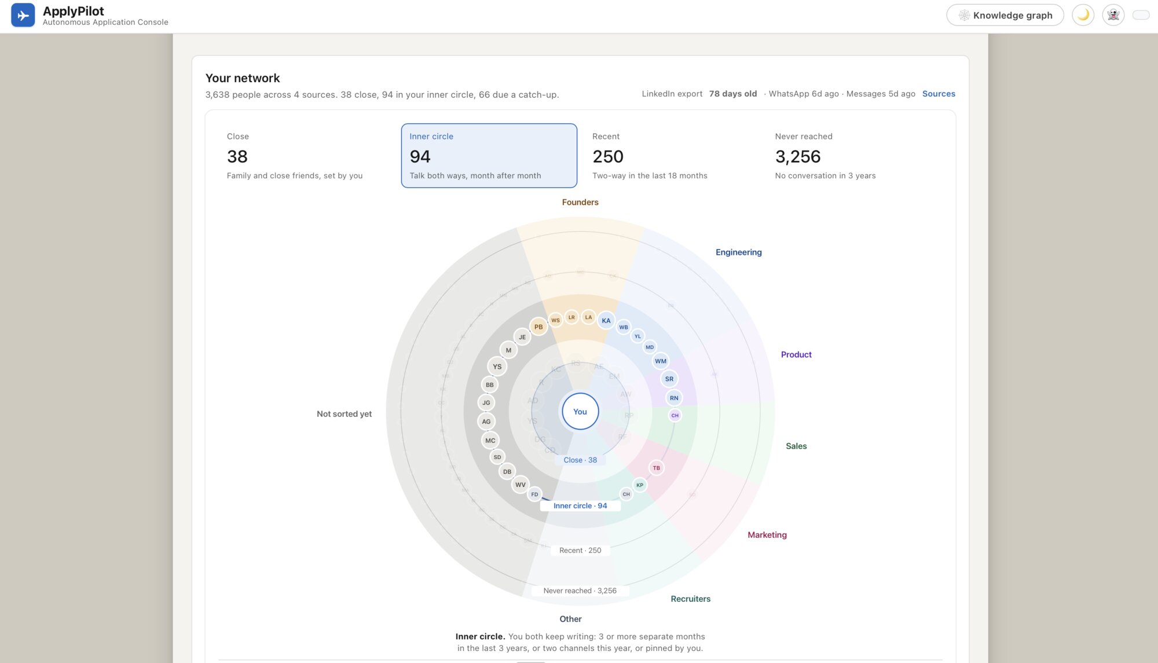Click the Product sector label

coord(796,355)
